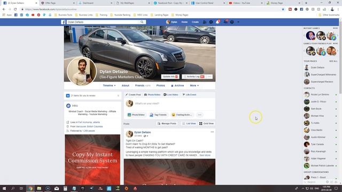The height and width of the screenshot is (192, 342).
Task: Open Friend Requests icon in header
Action: 205,22
